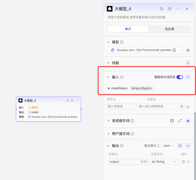196x180 pixels.
Task: Run the canvas node play icon
Action: pyautogui.click(x=72, y=101)
